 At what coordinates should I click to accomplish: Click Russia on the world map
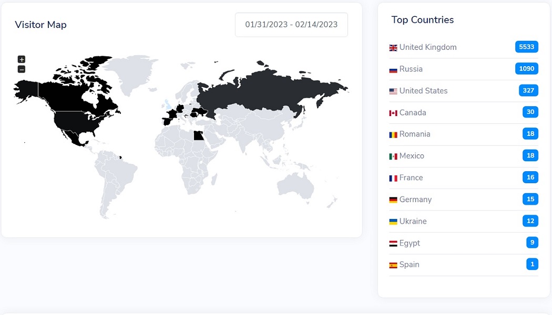point(263,89)
